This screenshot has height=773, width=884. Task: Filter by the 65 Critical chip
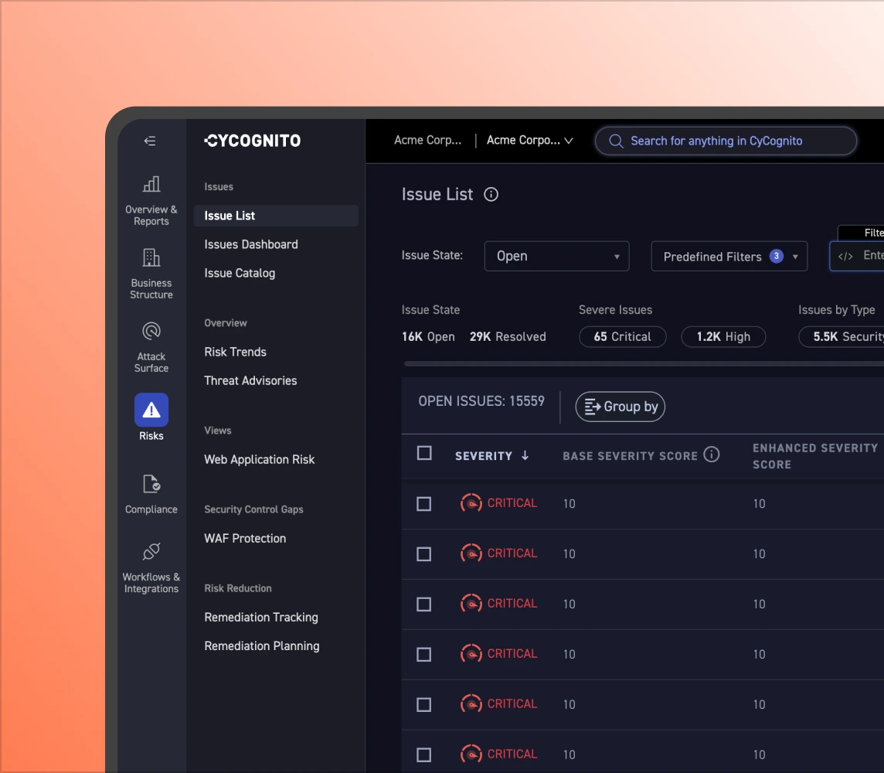click(622, 337)
